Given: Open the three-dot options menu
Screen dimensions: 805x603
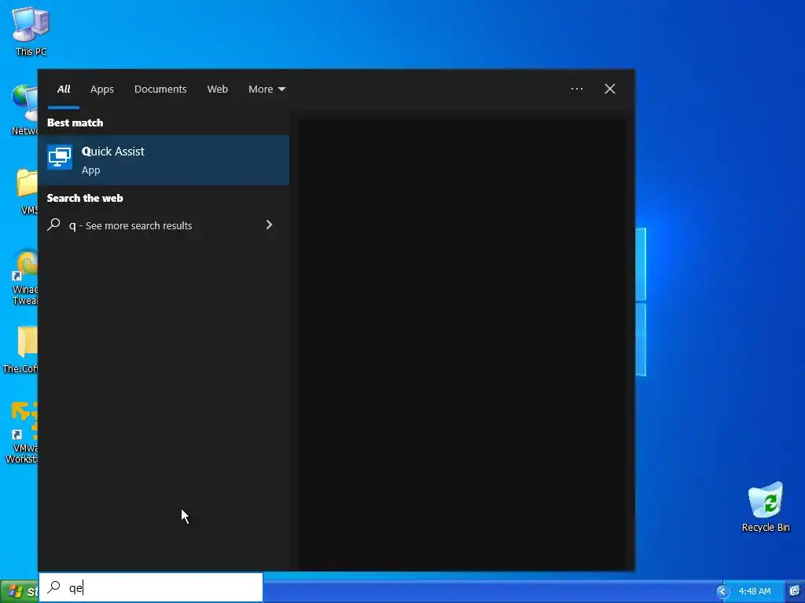Looking at the screenshot, I should pos(576,90).
